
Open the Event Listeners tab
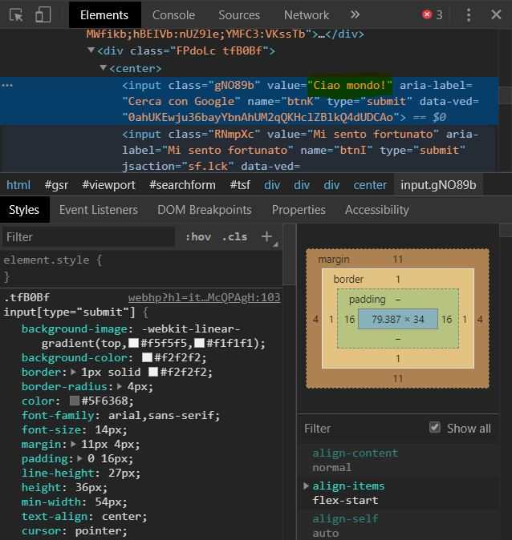click(x=99, y=209)
